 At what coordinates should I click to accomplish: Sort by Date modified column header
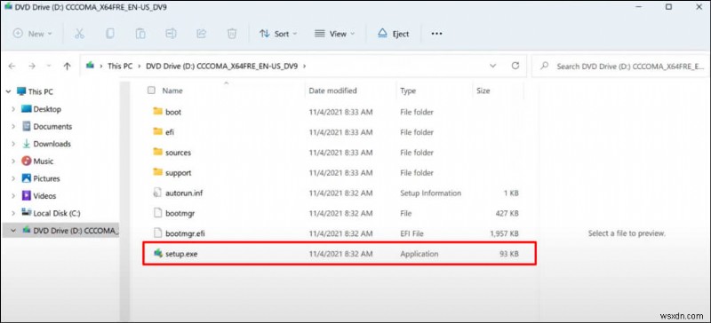pyautogui.click(x=332, y=91)
